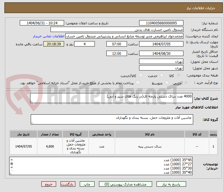Click the بازگشت back button

click(68, 184)
